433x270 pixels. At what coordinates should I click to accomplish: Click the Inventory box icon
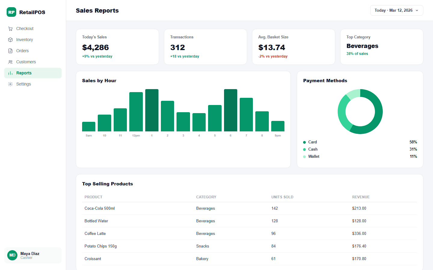click(11, 40)
